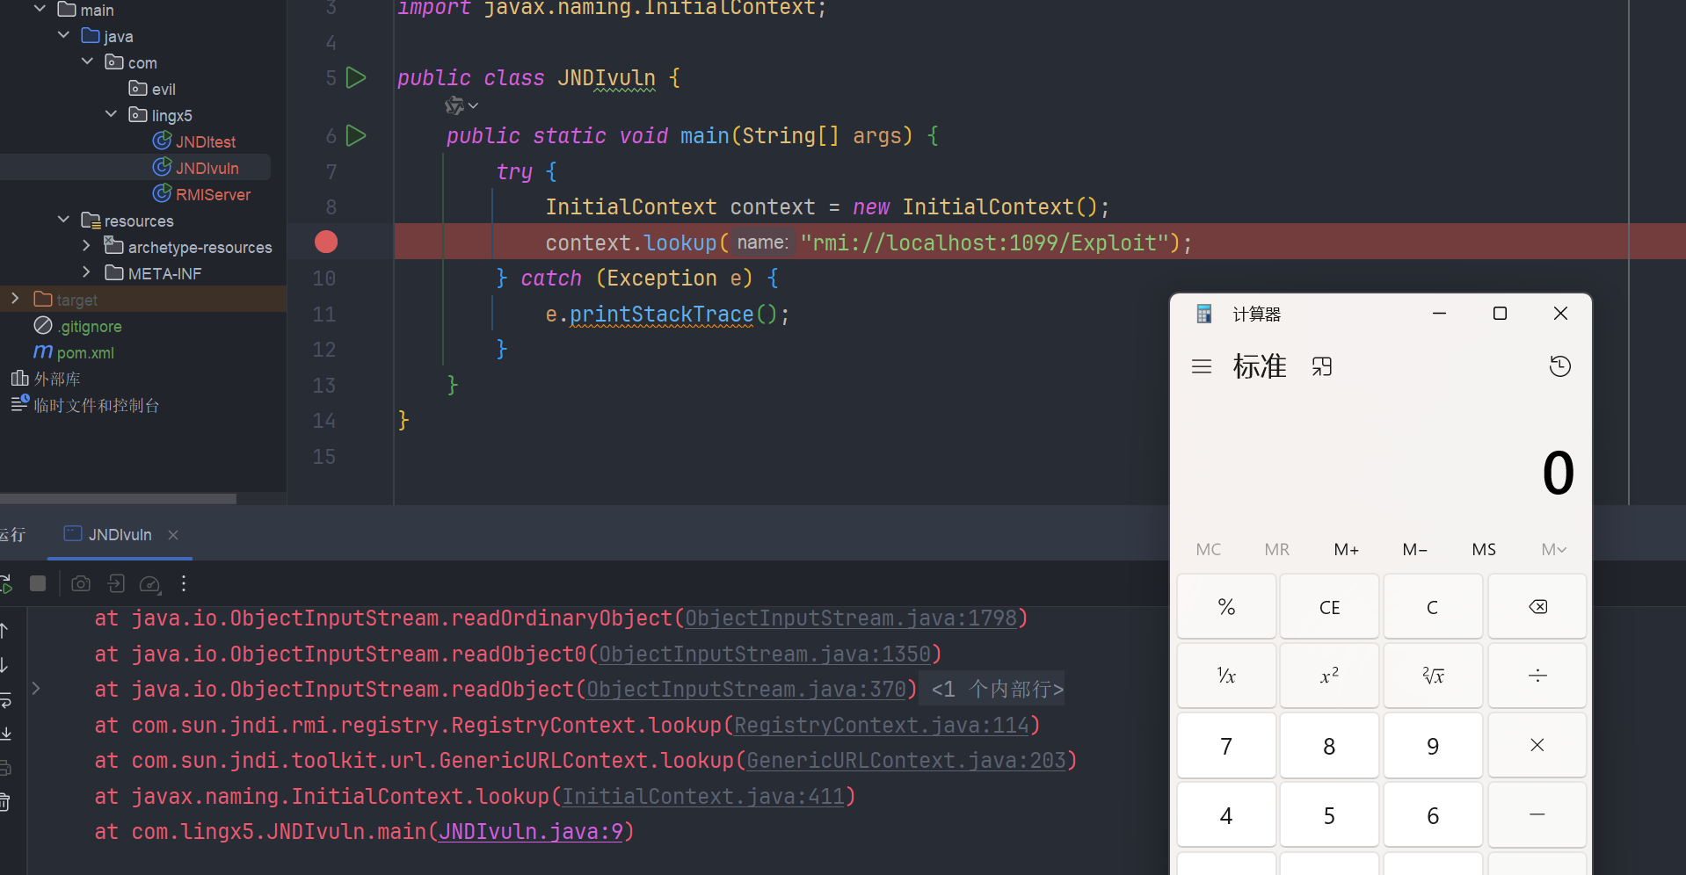Image resolution: width=1686 pixels, height=875 pixels.
Task: Click the exit icon in the run toolbar
Action: point(116,583)
